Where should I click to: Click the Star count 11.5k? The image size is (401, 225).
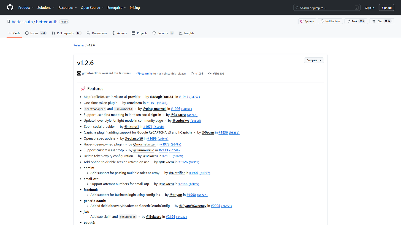pos(388,21)
